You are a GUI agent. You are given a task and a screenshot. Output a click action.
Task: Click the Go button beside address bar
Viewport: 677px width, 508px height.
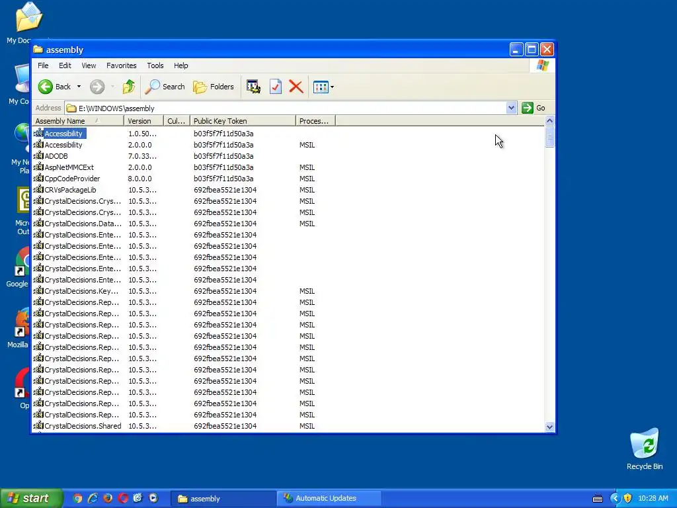(x=534, y=108)
